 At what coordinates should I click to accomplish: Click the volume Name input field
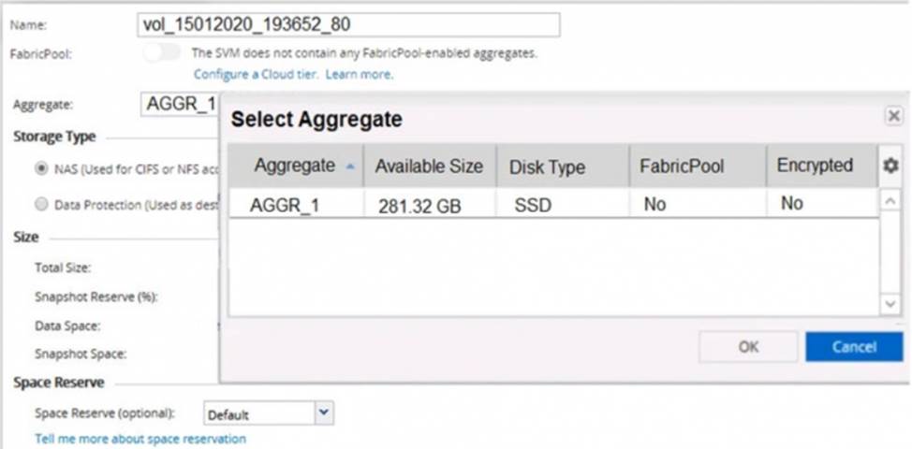(349, 25)
